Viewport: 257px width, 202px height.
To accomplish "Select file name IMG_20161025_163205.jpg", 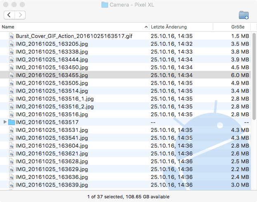I will click(52, 44).
